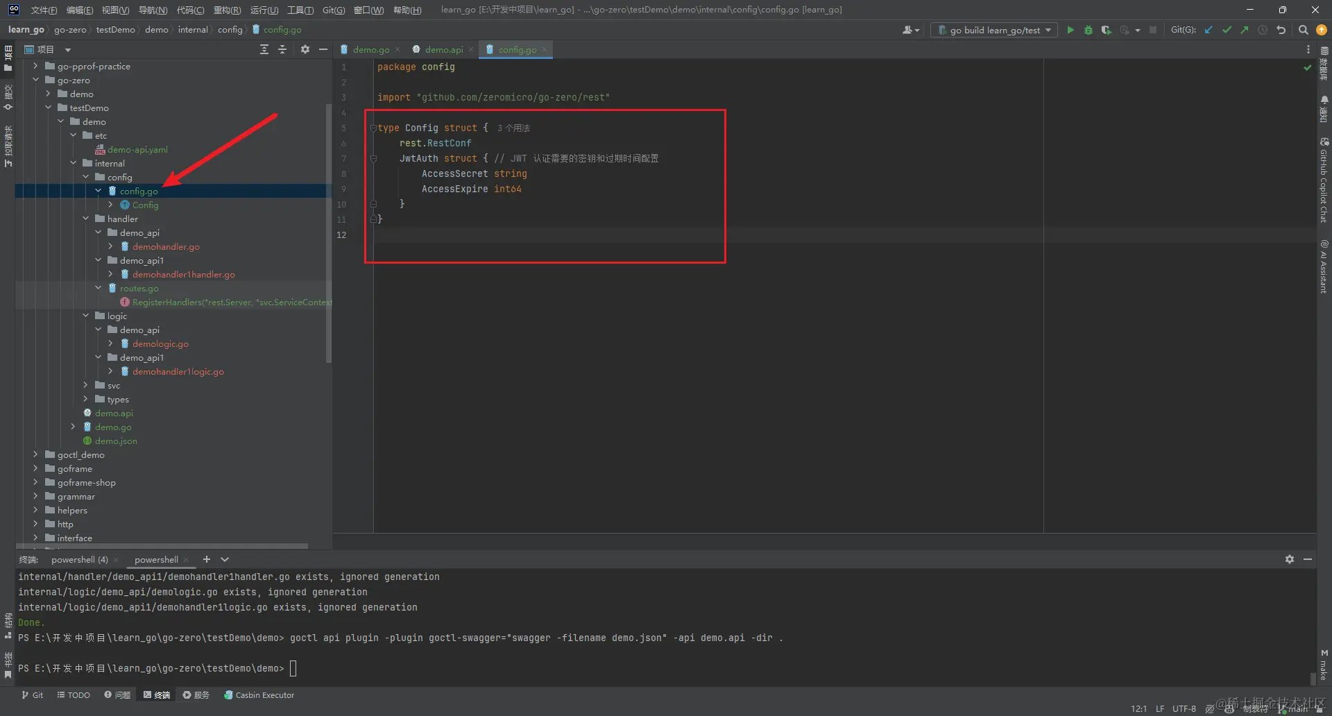The image size is (1332, 716).
Task: Roll back changes with undo icon
Action: (x=1281, y=30)
